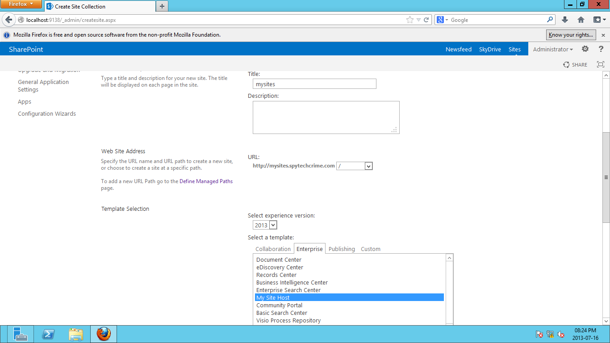This screenshot has height=343, width=610.
Task: Bookmark this page with the star icon
Action: point(410,20)
